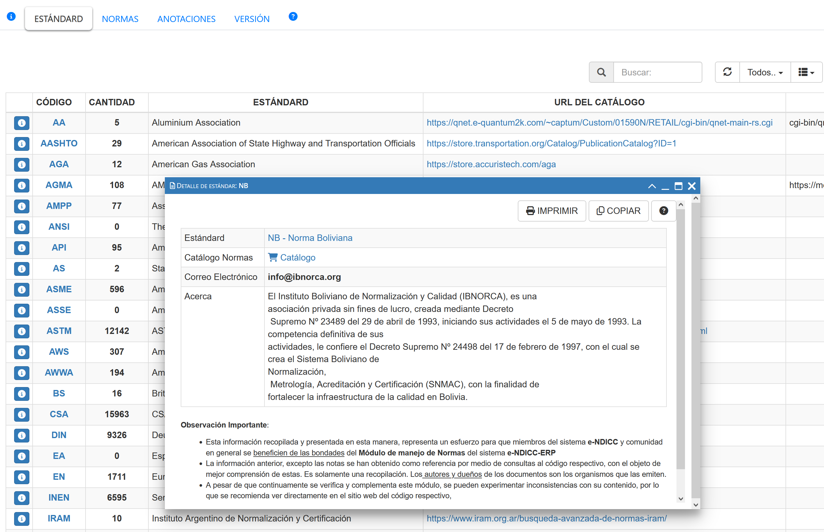Image resolution: width=824 pixels, height=532 pixels.
Task: Click the info icon left of ESTÁNDAR tab
Action: [11, 17]
